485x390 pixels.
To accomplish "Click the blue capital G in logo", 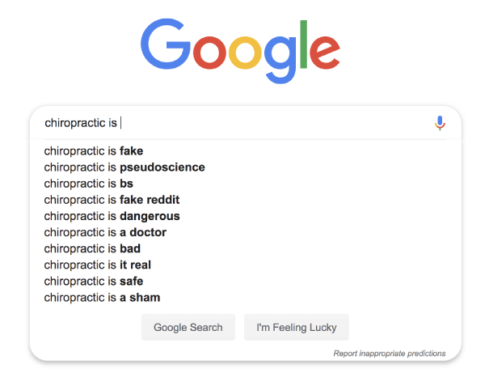I will pos(167,45).
